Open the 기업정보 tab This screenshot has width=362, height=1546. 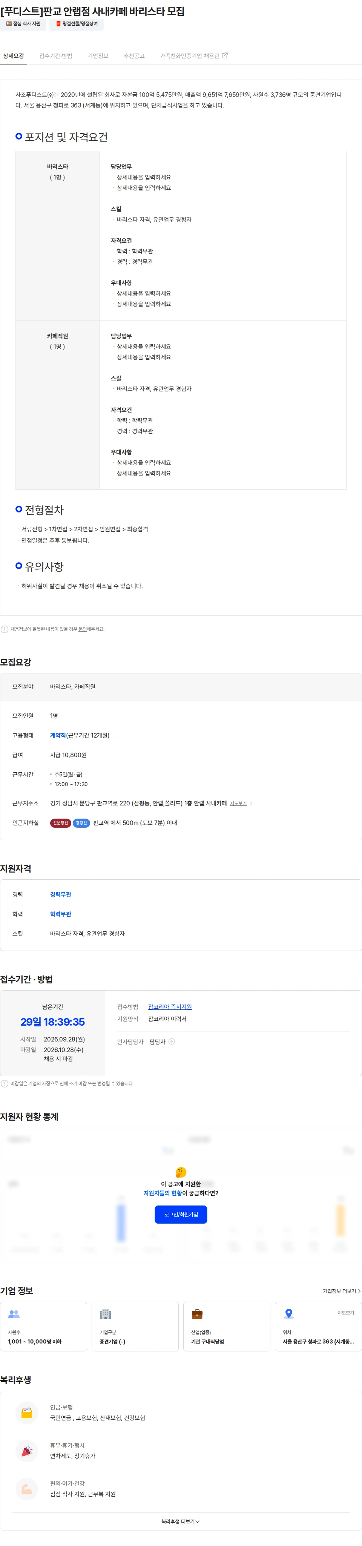(x=98, y=56)
